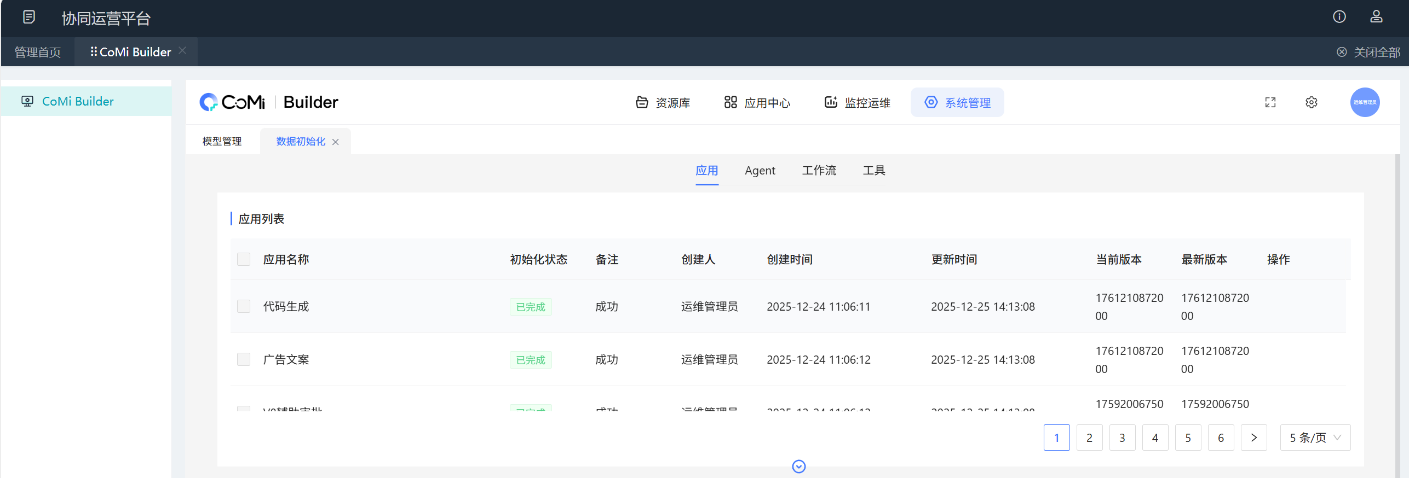The width and height of the screenshot is (1409, 478).
Task: Close the CoMi Builder top tab
Action: 183,51
